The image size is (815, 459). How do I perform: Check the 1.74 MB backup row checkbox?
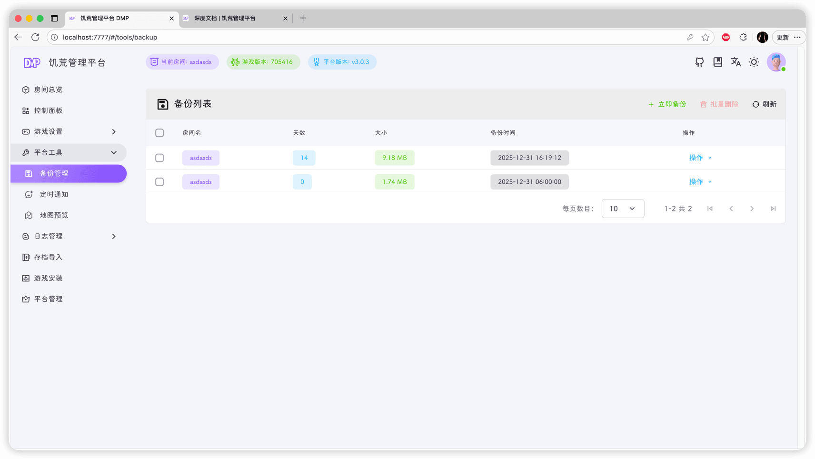coord(159,182)
